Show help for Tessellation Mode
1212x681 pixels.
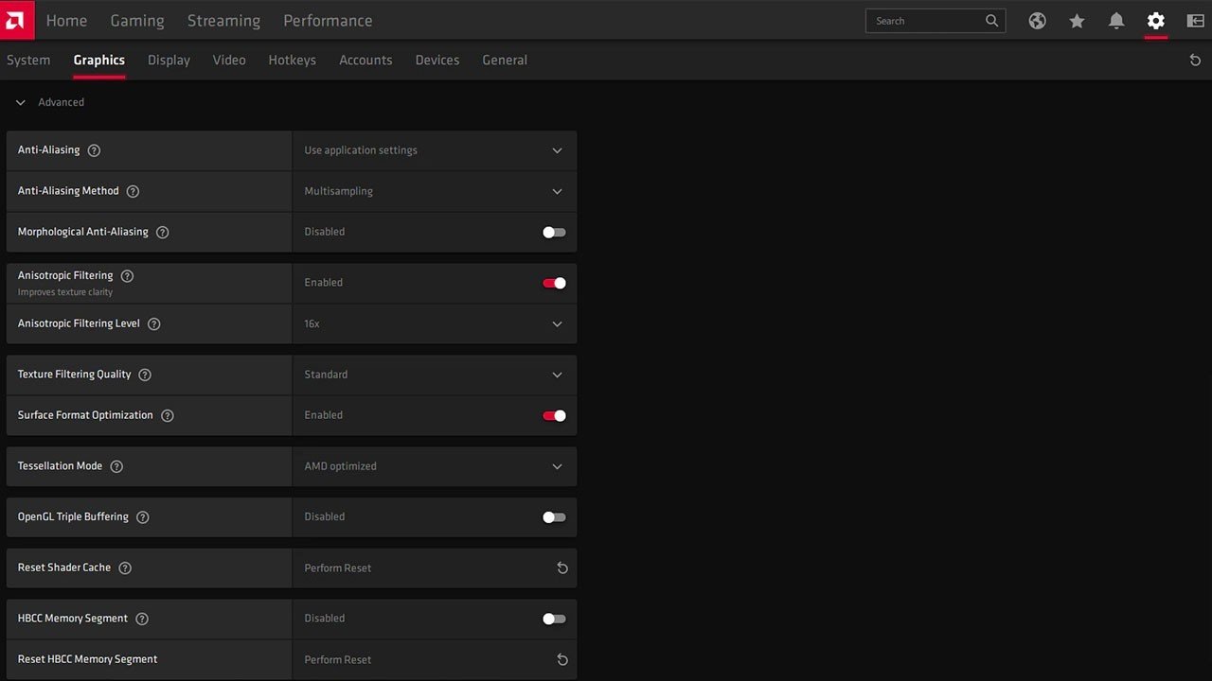[116, 466]
